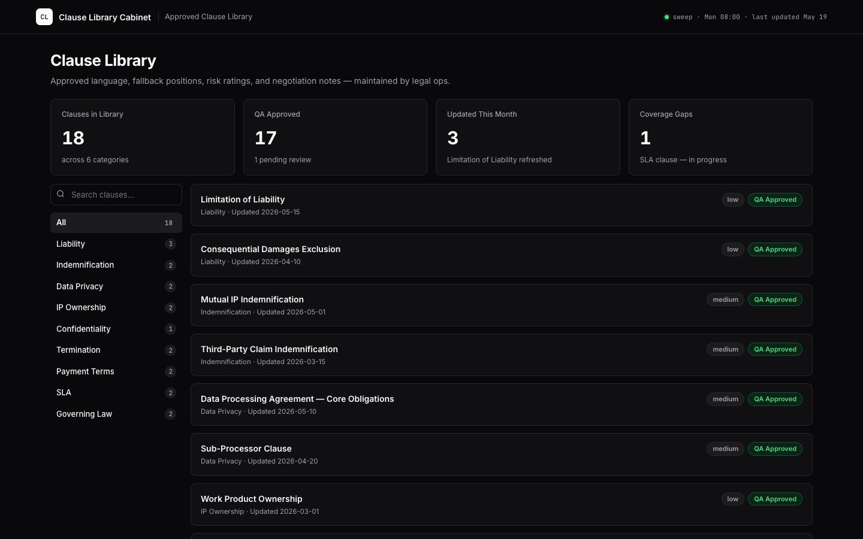
Task: Click the page subtitle about approved language
Action: pyautogui.click(x=250, y=81)
